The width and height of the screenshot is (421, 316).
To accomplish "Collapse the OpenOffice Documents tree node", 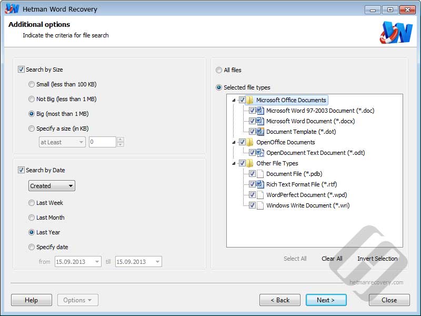I will tap(234, 142).
